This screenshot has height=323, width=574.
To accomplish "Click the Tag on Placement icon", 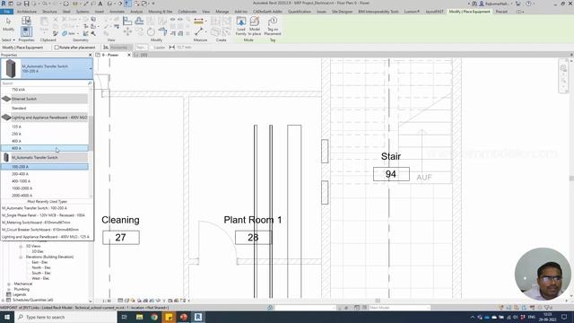I will pyautogui.click(x=273, y=22).
